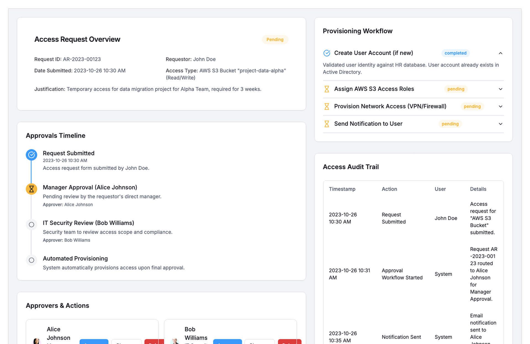Click the Action column header

click(389, 189)
